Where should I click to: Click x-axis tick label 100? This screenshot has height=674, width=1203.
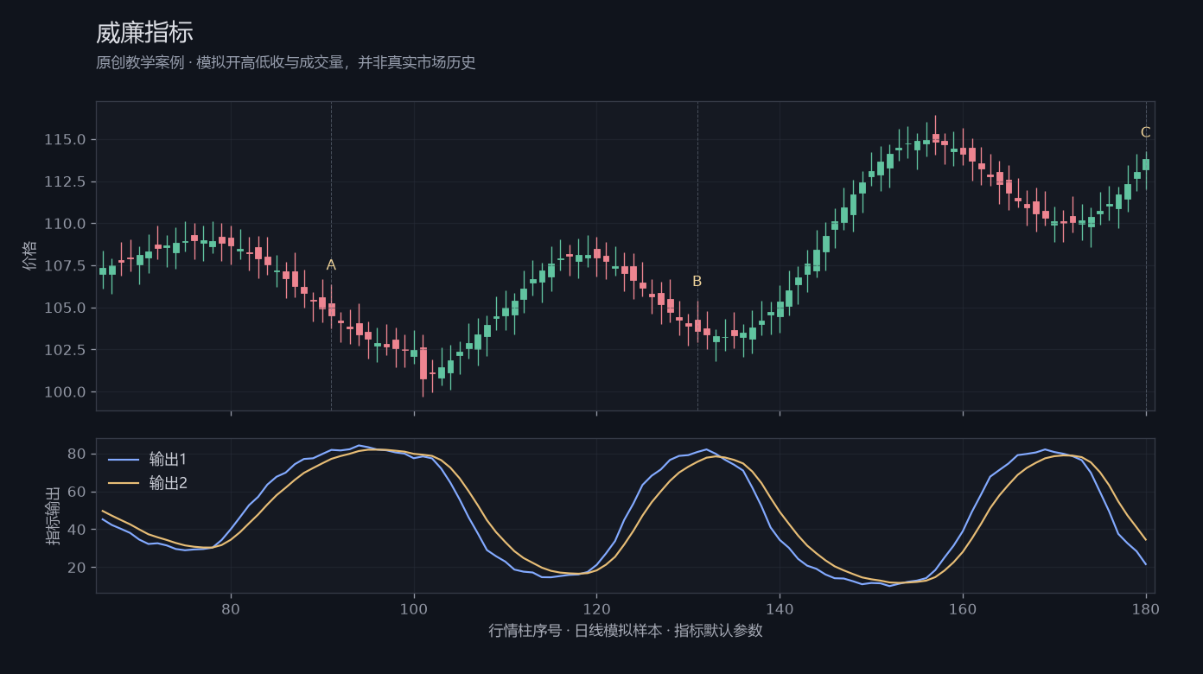(414, 608)
